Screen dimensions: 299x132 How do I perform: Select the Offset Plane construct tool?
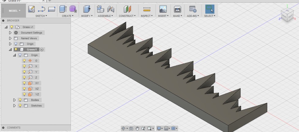click(x=127, y=9)
